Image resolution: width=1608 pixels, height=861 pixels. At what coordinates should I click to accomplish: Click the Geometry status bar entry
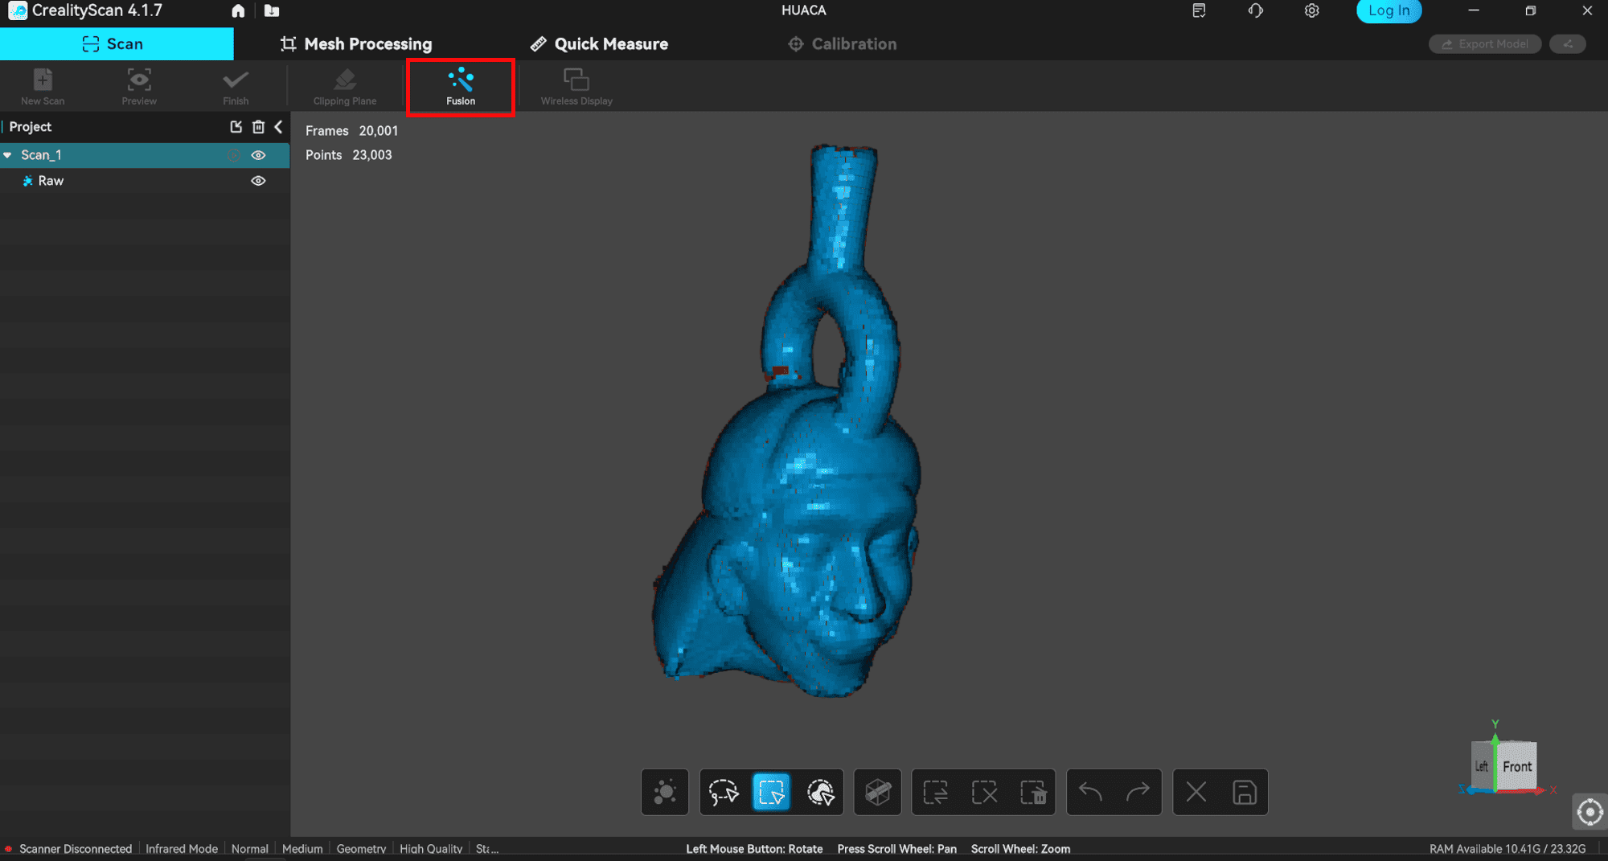tap(361, 849)
